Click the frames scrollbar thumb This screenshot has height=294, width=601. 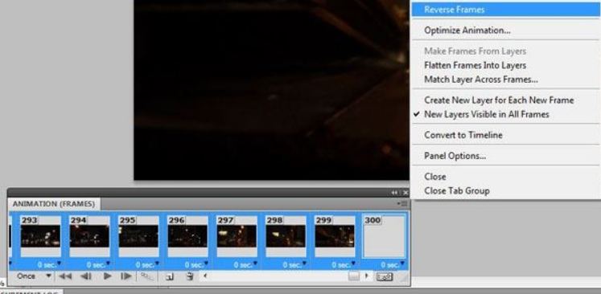pyautogui.click(x=354, y=276)
